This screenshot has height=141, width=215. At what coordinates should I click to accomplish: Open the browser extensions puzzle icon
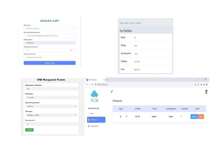pos(201,85)
